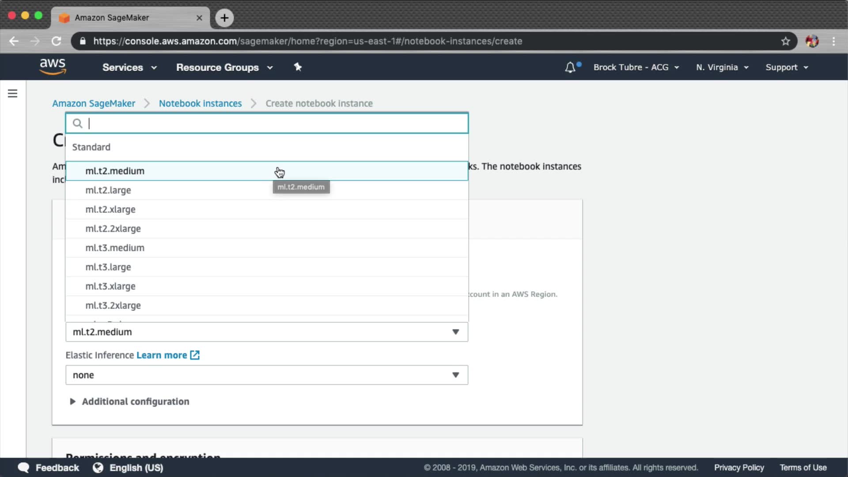
Task: Click the instance type search field
Action: click(x=274, y=123)
